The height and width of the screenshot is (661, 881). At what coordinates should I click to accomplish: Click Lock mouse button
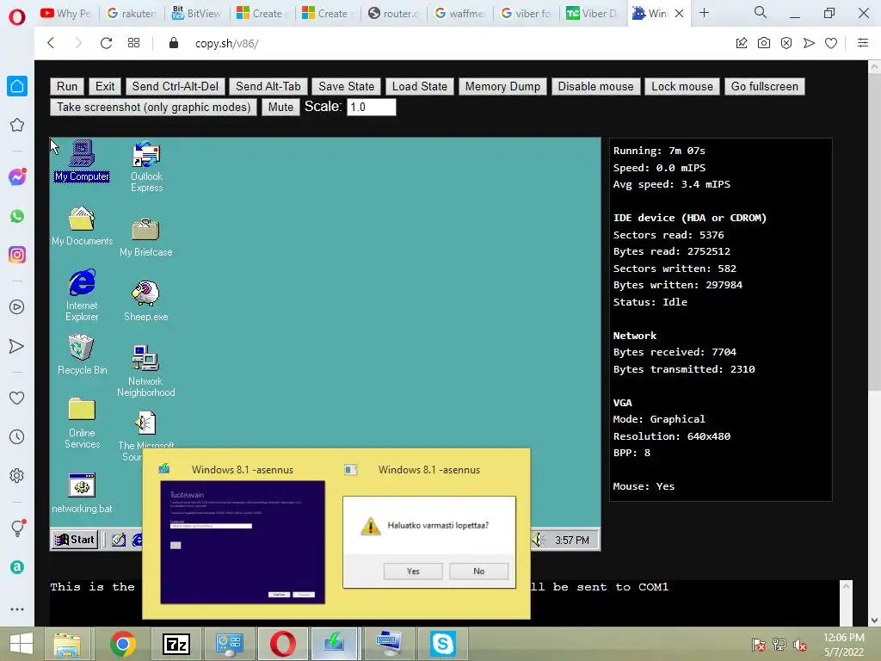(682, 87)
